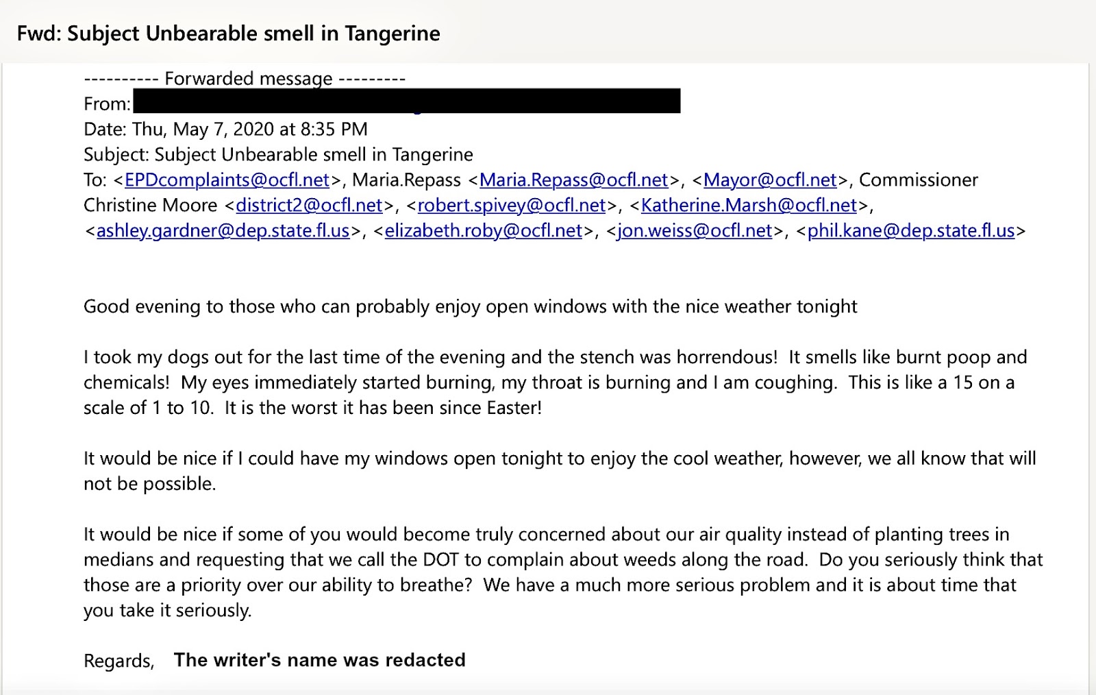Click ashley.gardner@dep.state.fl.us email link

(223, 230)
